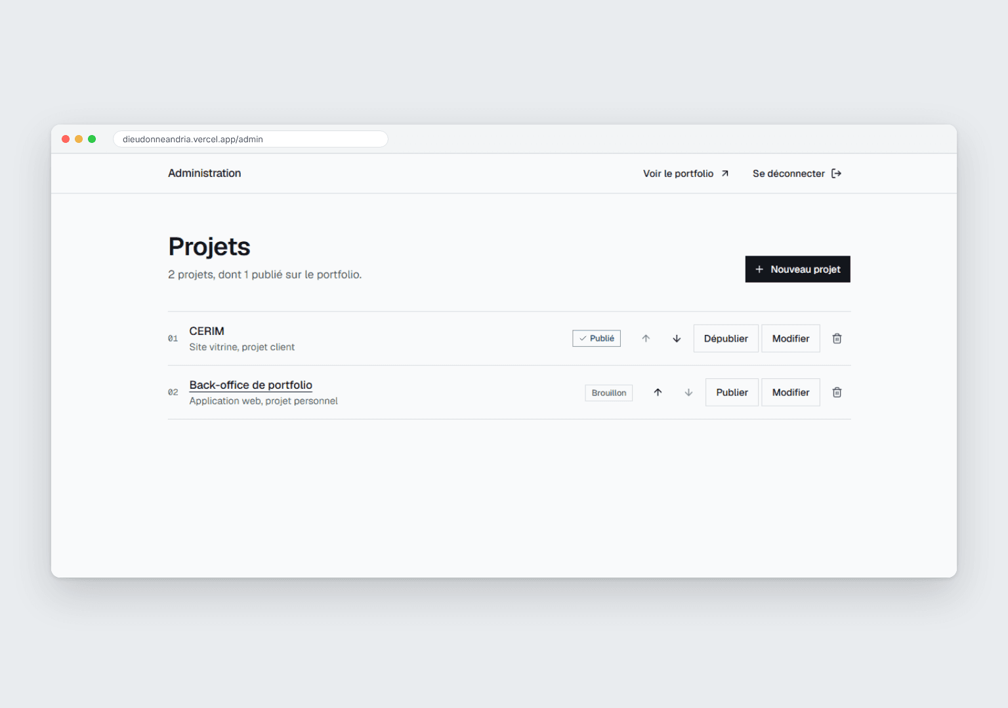Move CERIM project up
1008x708 pixels.
coord(646,338)
